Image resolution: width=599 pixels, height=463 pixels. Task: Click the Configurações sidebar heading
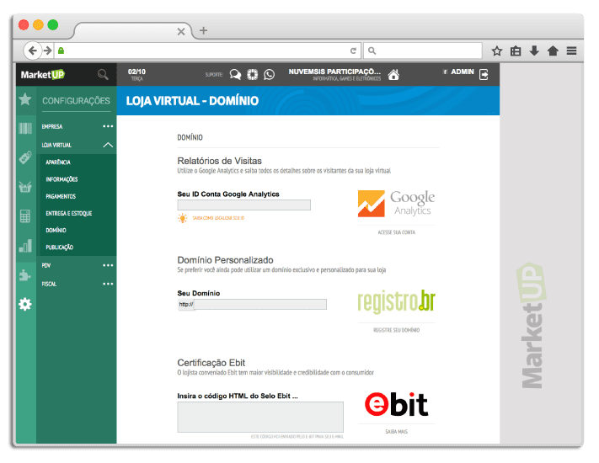tap(76, 101)
